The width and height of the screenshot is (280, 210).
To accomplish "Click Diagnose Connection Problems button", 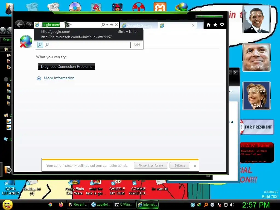I will tap(66, 67).
